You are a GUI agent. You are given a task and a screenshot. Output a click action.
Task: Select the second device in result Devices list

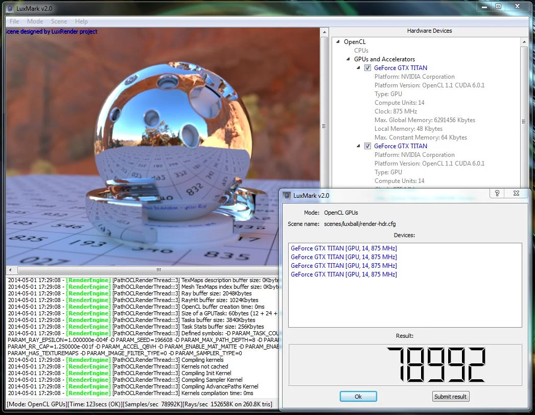343,257
